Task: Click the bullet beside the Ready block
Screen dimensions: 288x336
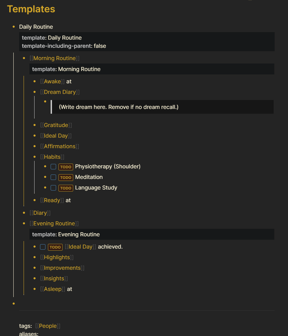Action: coord(35,200)
